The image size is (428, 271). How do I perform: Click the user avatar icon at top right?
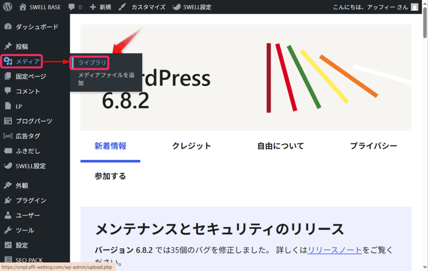tap(415, 7)
